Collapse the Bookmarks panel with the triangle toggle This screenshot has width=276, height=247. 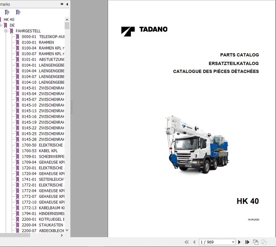(66, 4)
